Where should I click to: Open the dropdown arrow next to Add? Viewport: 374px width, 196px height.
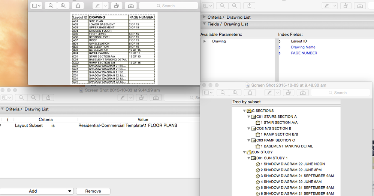(70, 191)
